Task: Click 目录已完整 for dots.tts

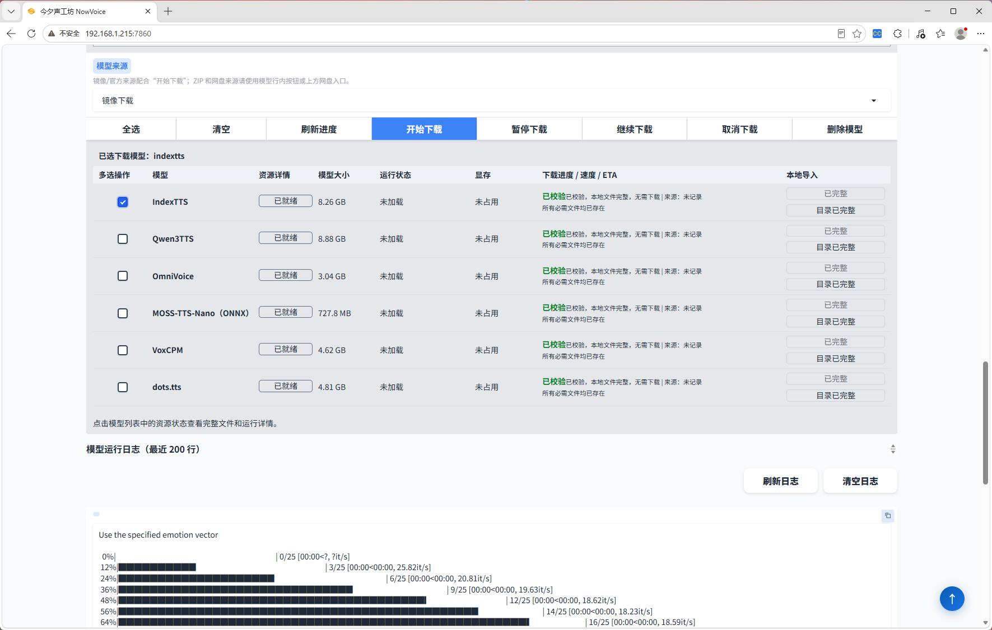Action: coord(836,396)
